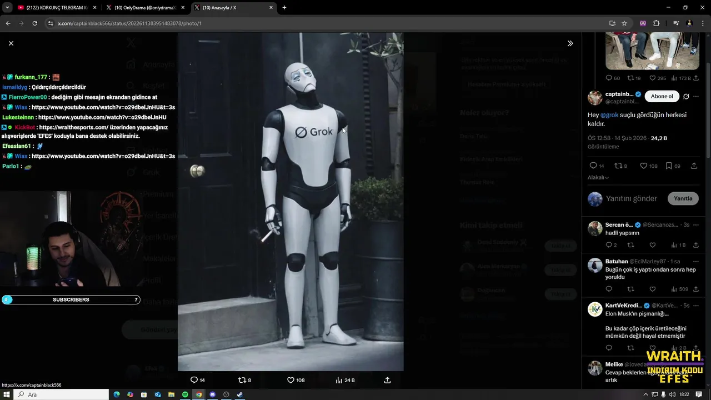The height and width of the screenshot is (400, 711).
Task: Open Grok explain icon next to Abone ol
Action: 686,96
